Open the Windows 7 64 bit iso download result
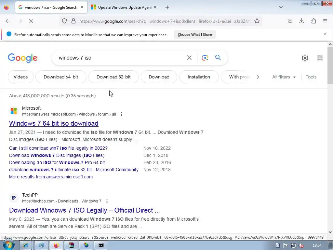 (x=54, y=123)
